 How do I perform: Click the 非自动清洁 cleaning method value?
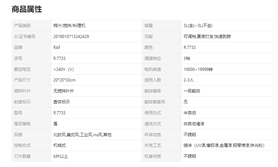[x=194, y=124]
